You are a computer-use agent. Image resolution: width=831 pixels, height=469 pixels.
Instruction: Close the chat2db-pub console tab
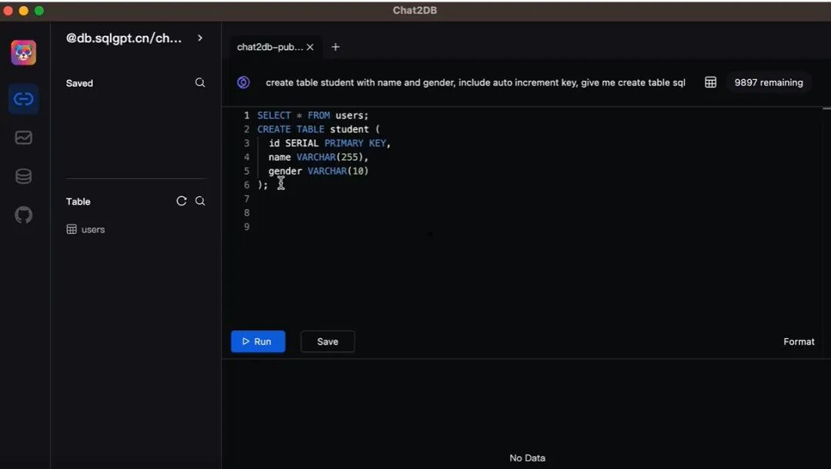(310, 47)
